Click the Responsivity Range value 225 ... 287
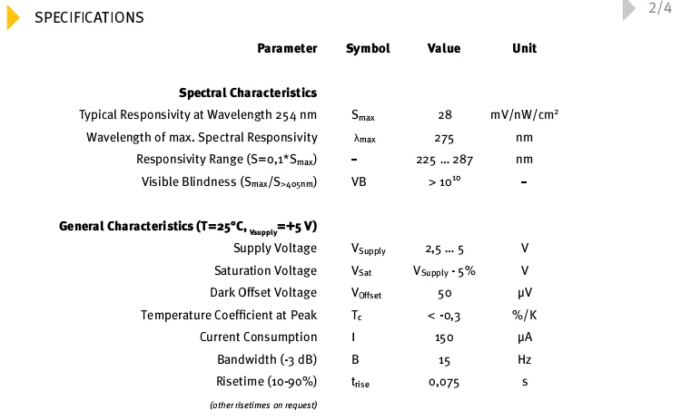Screen dimensions: 681x420 pos(444,160)
